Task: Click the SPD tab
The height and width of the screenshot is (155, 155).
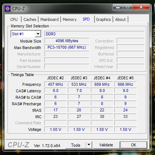Action: tap(86, 19)
